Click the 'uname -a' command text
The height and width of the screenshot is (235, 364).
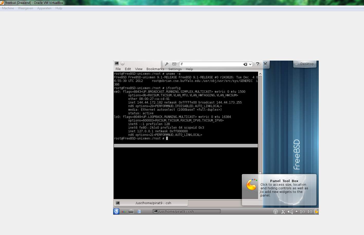173,74
